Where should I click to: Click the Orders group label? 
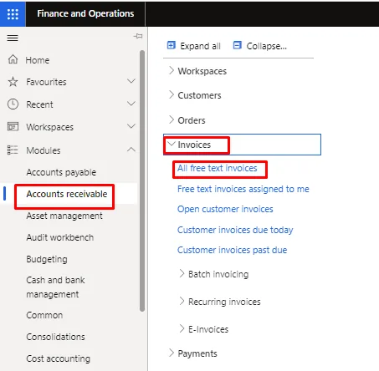192,120
